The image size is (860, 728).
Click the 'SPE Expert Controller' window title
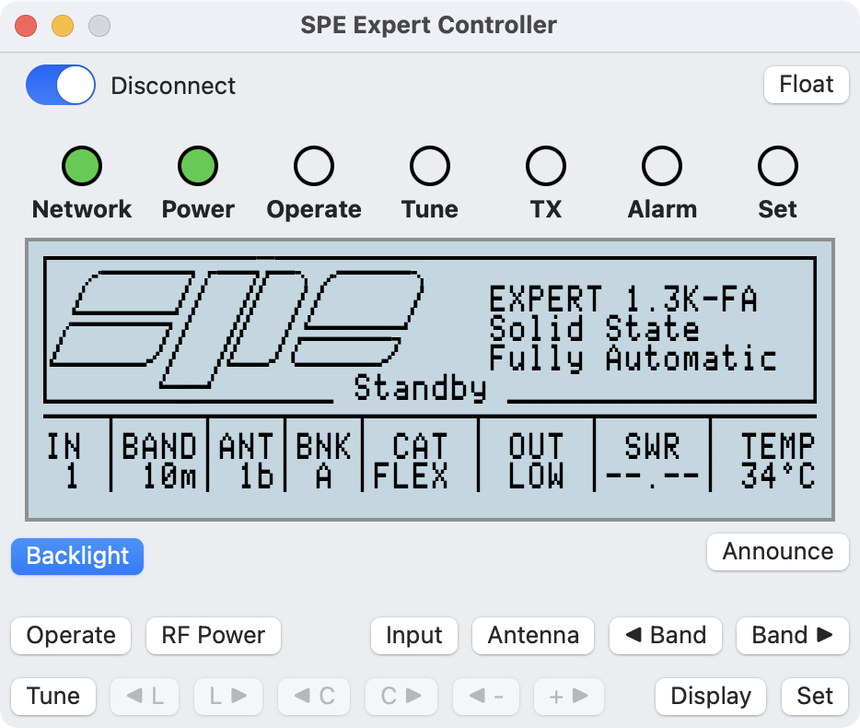point(429,25)
